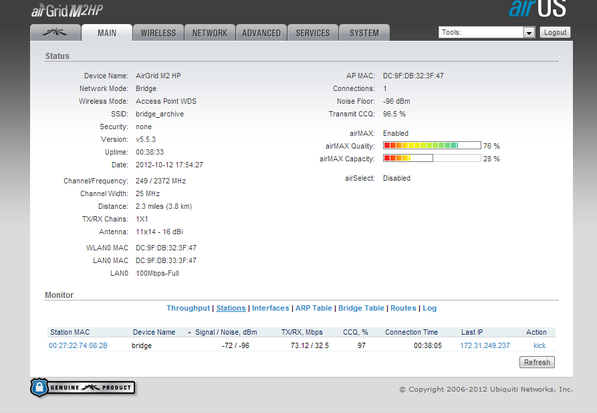The image size is (597, 413).
Task: Select version text v5.5.3
Action: 146,140
